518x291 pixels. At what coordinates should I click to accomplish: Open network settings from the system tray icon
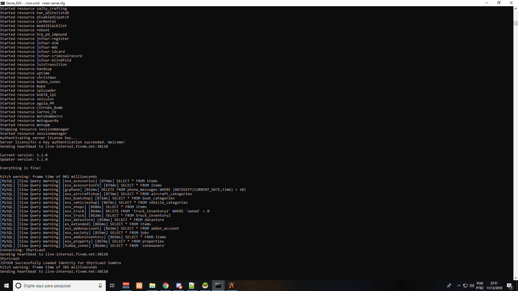pyautogui.click(x=465, y=286)
